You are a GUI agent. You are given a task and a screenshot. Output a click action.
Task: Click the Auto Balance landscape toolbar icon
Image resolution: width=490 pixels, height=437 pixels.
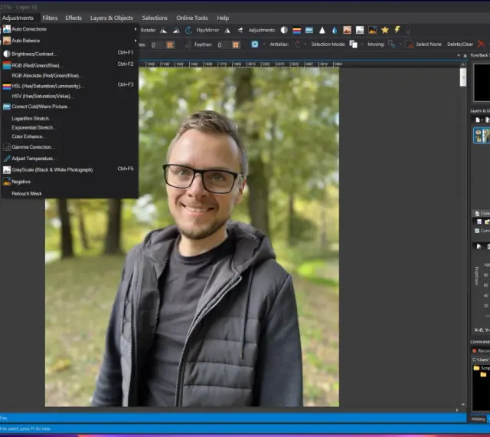pyautogui.click(x=347, y=30)
